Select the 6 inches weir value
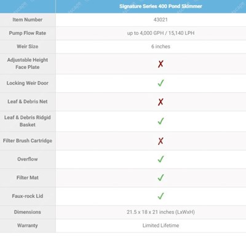Image resolution: width=246 pixels, height=246 pixels. tap(161, 47)
